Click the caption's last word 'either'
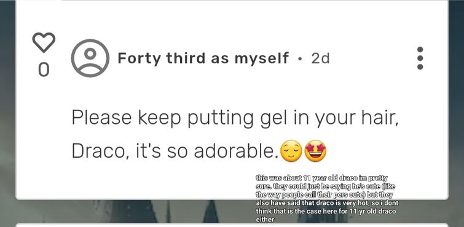The width and height of the screenshot is (464, 227). point(265,220)
